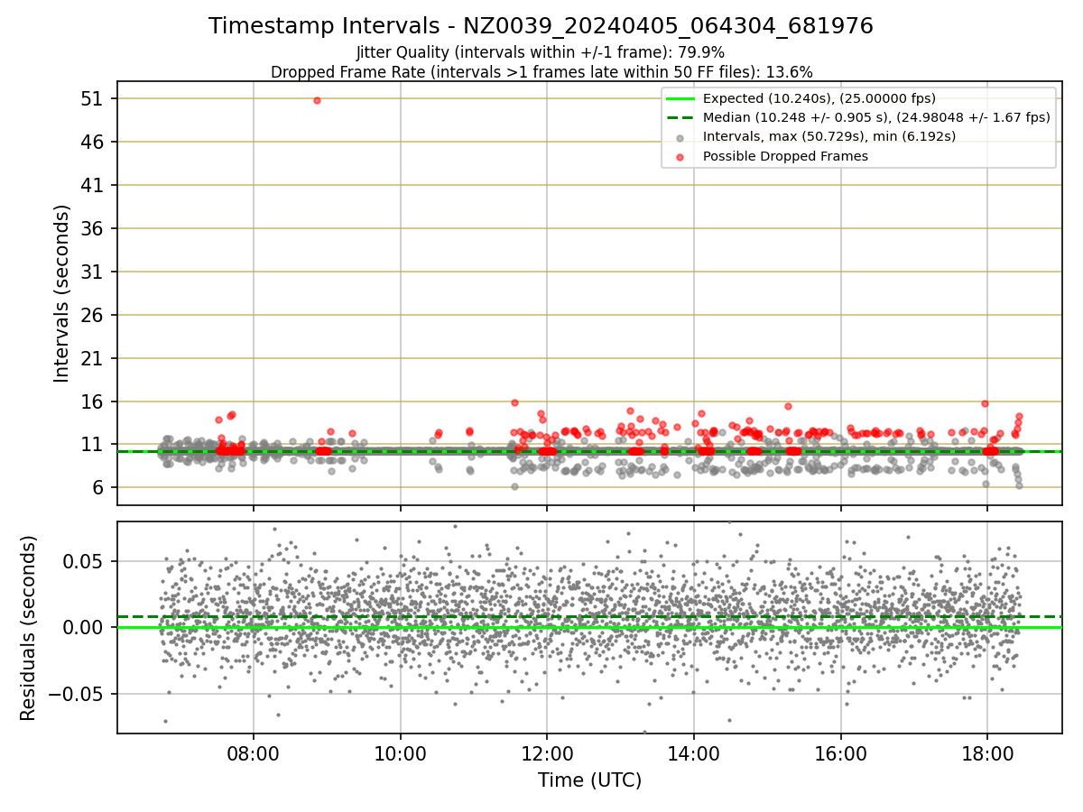1083x812 pixels.
Task: Click the red dot marker in the legend
Action: (680, 156)
